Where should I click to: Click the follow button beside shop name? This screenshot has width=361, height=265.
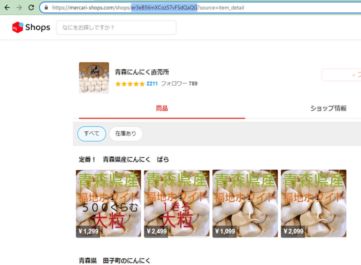pos(341,75)
